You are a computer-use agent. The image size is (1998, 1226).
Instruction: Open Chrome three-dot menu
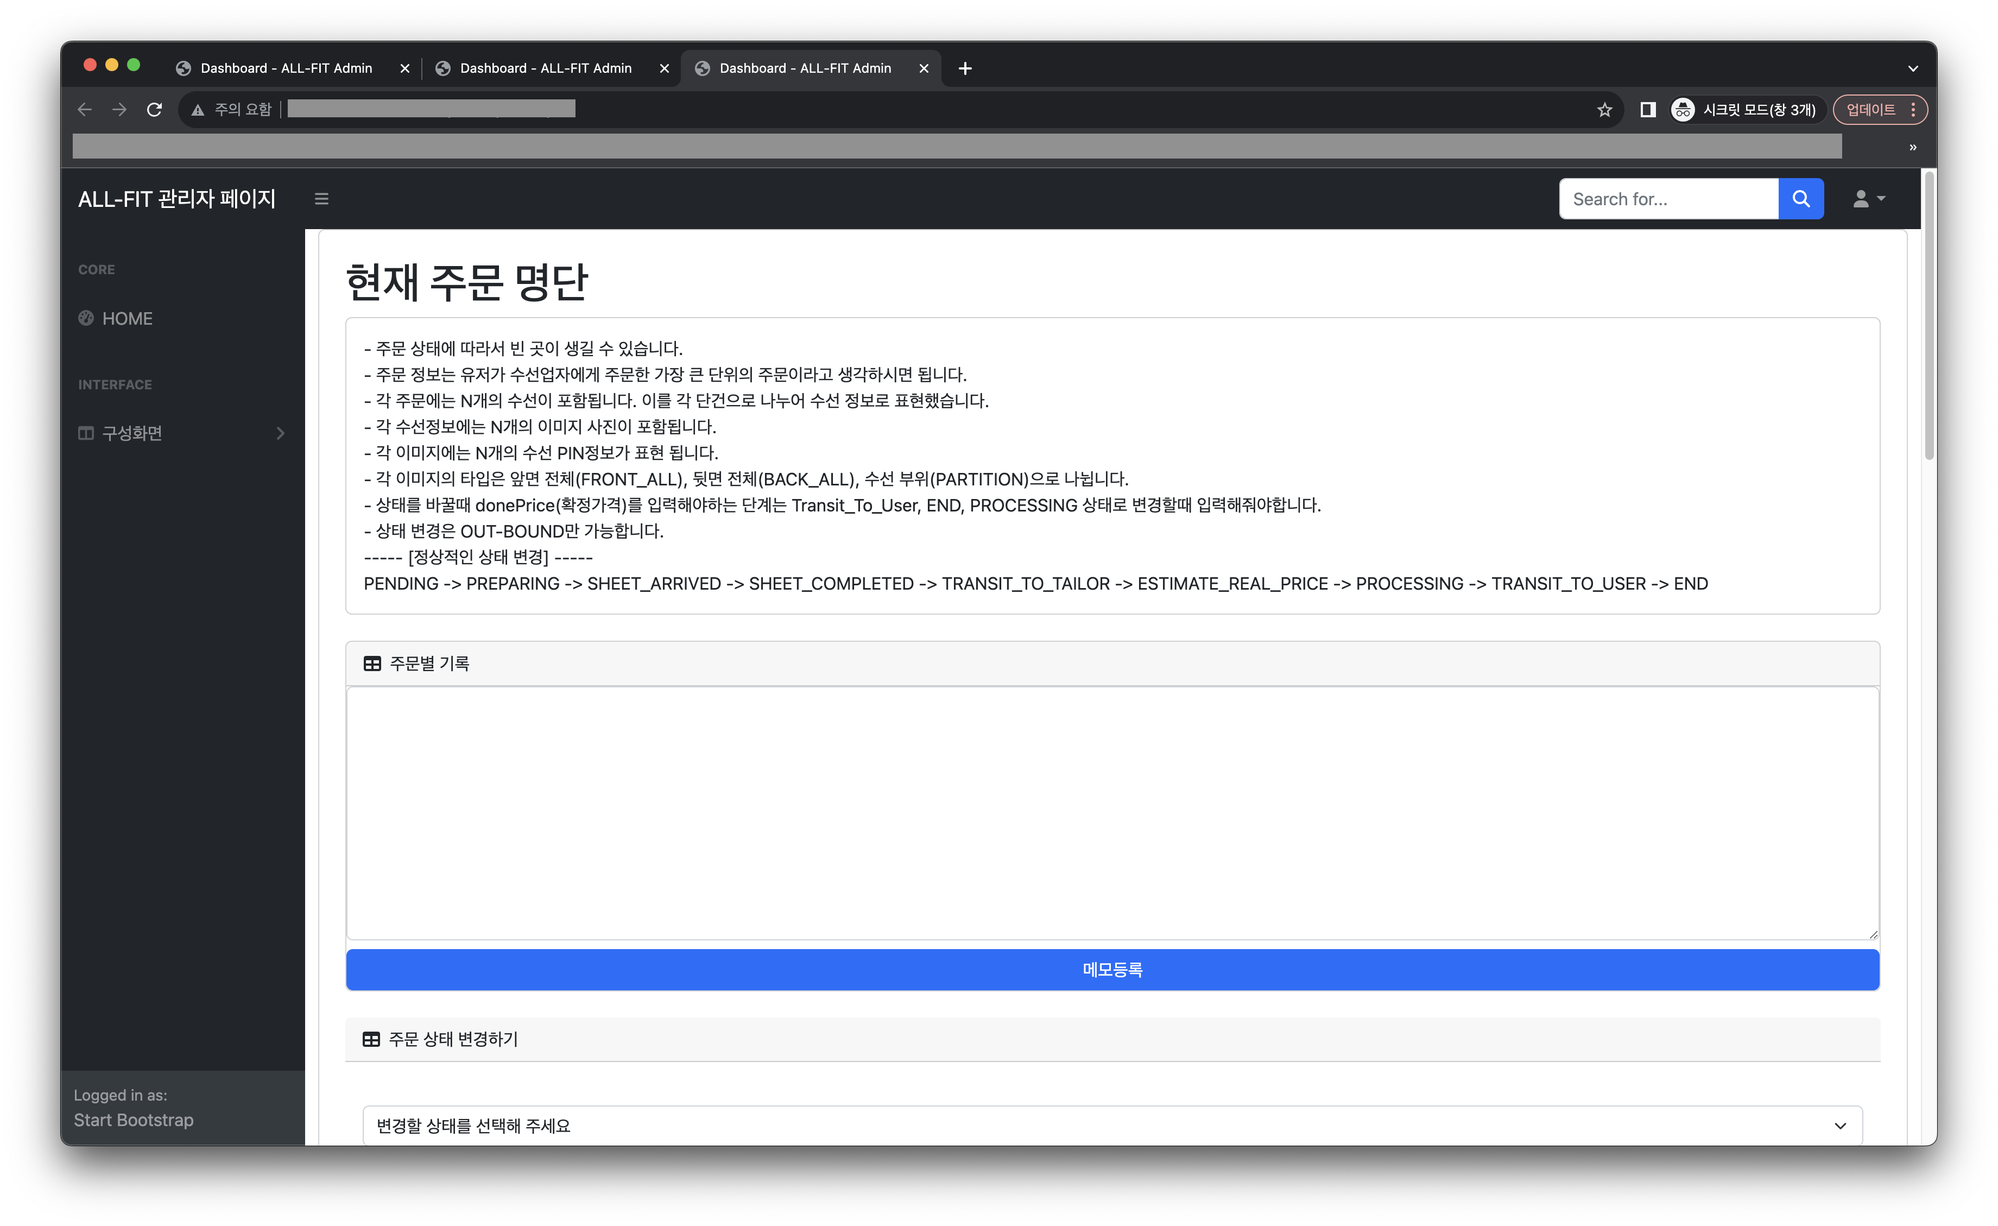click(x=1913, y=110)
